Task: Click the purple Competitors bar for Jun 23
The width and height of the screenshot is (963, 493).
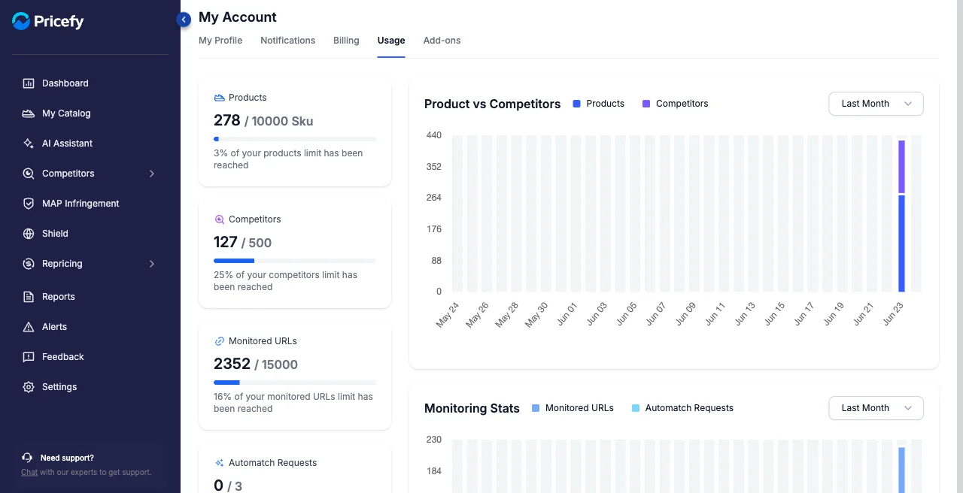Action: [x=901, y=167]
